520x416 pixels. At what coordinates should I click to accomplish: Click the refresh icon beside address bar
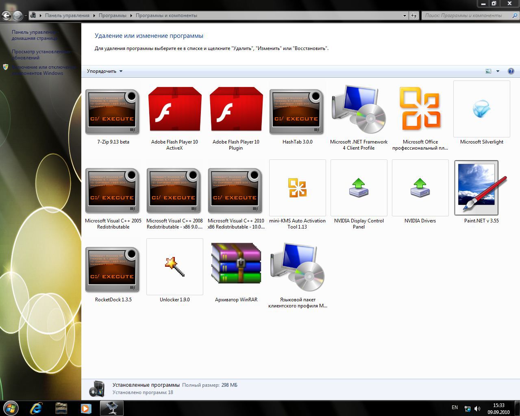pyautogui.click(x=414, y=15)
